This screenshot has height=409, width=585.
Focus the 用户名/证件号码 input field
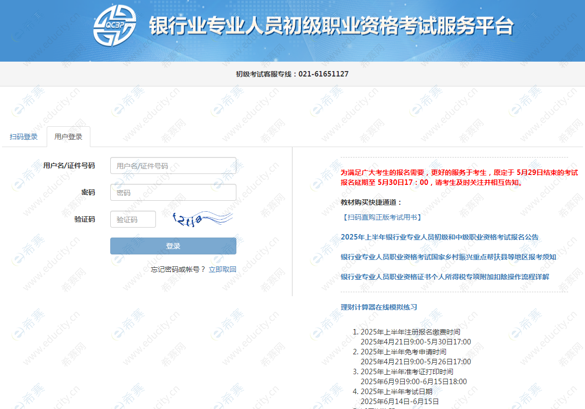173,165
